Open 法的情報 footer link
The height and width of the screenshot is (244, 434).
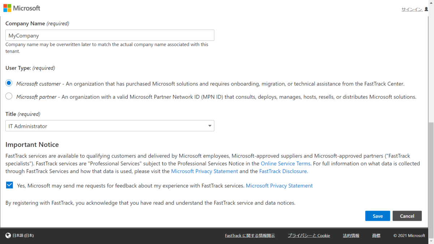tap(351, 236)
